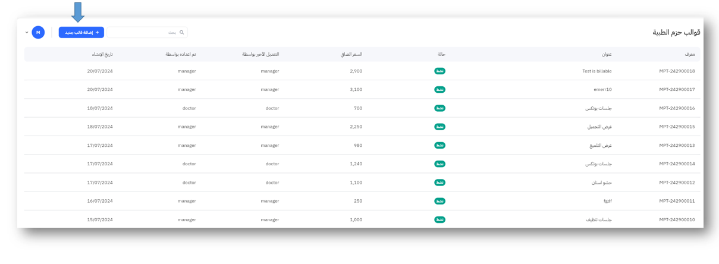This screenshot has height=264, width=719.
Task: Click the plus icon on the add template button
Action: point(98,33)
